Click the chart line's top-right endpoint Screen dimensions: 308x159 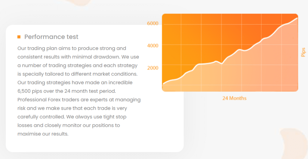click(x=297, y=18)
